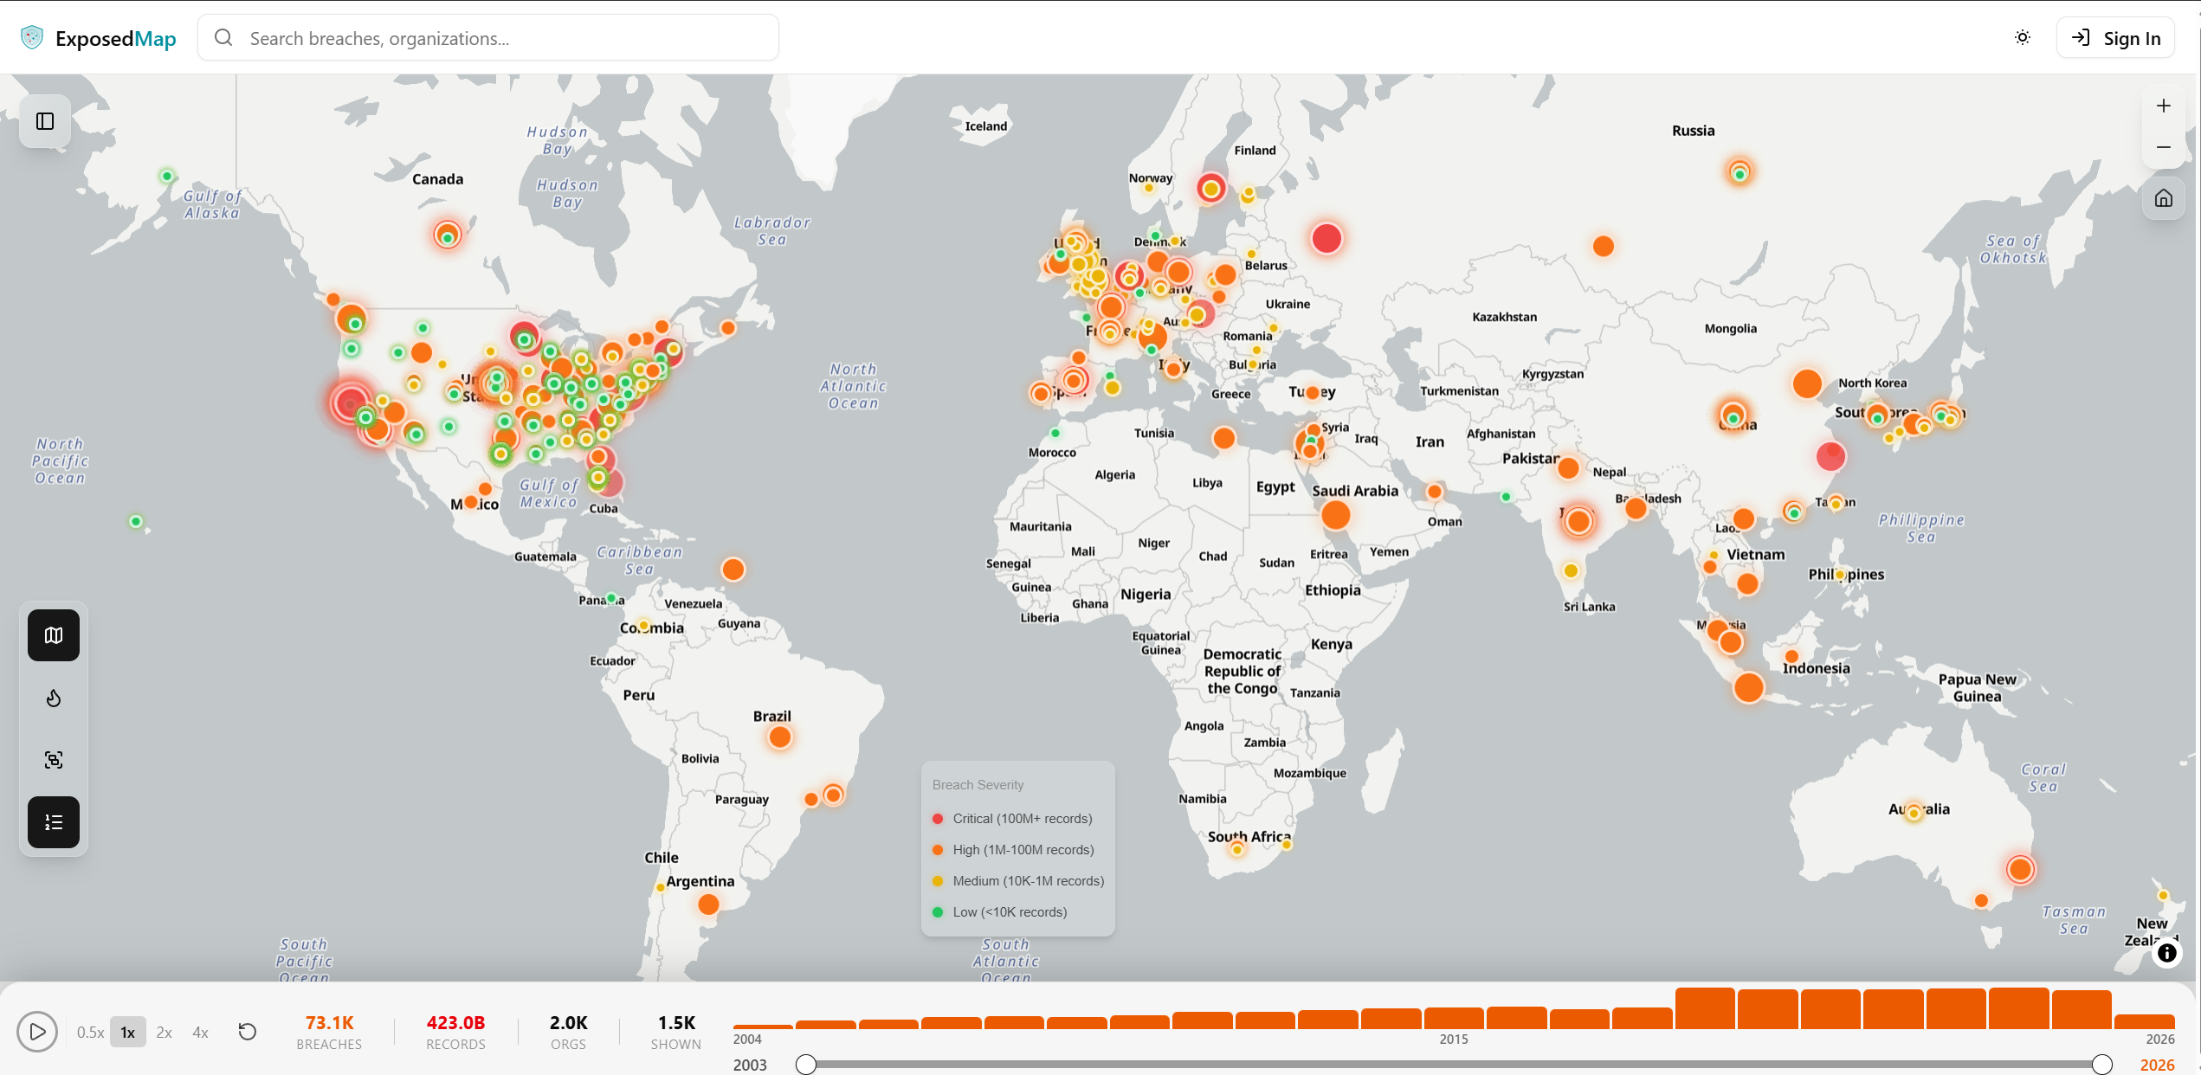Open the info button near the legend
Screen dimensions: 2201x1075
pyautogui.click(x=2168, y=953)
